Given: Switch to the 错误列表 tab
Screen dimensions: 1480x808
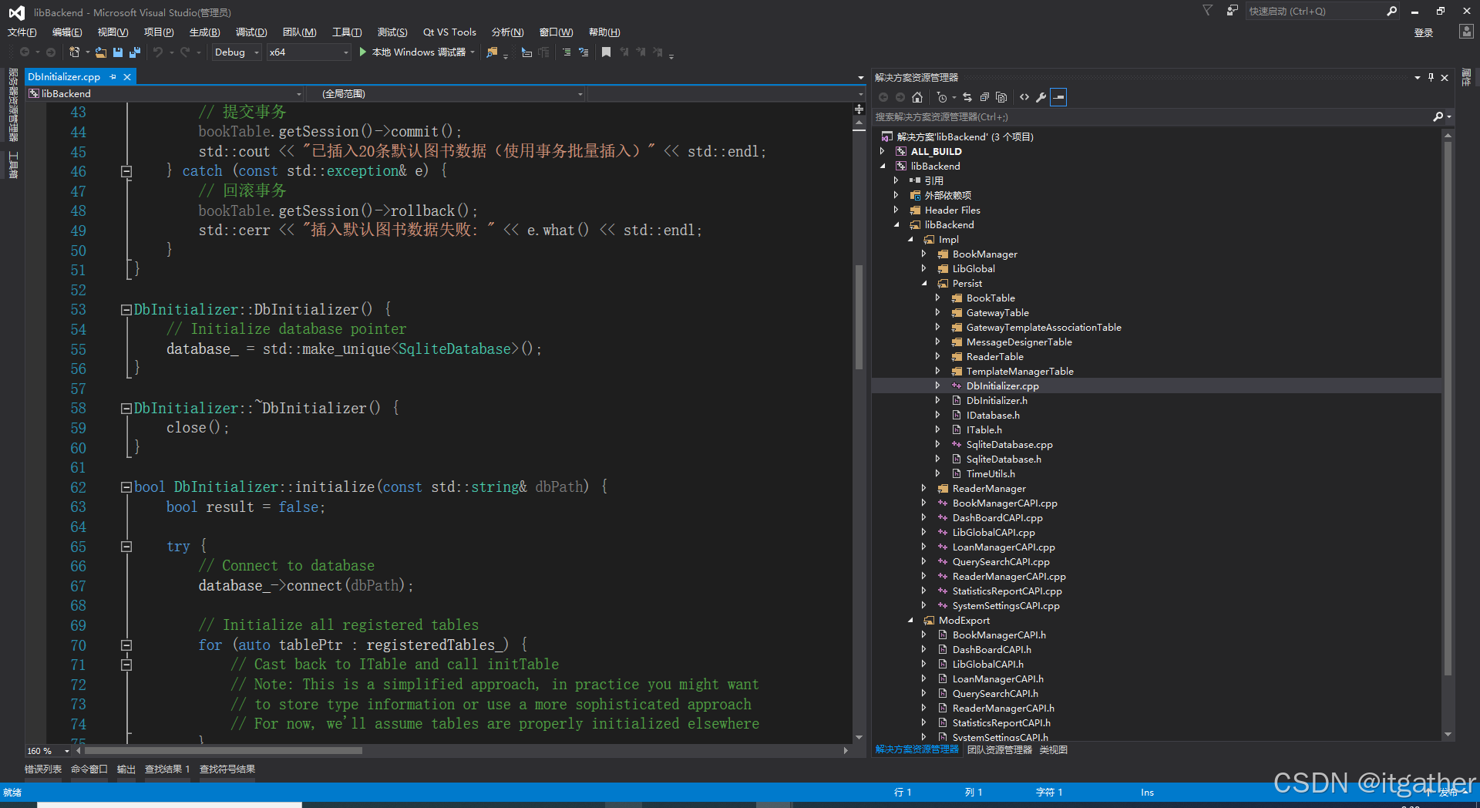Looking at the screenshot, I should (x=43, y=769).
